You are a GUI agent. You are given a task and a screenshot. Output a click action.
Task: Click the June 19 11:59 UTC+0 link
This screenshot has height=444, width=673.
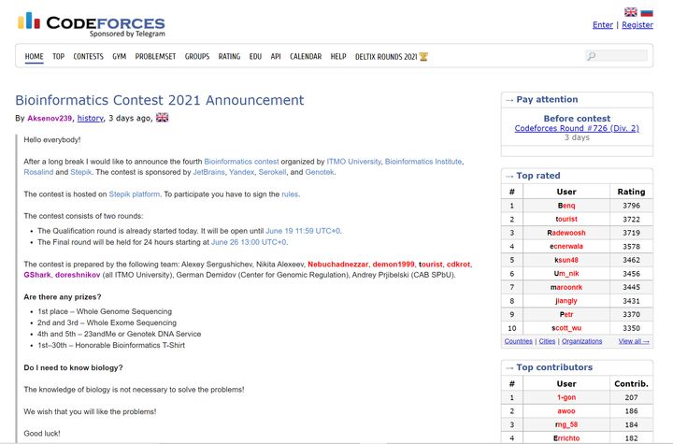click(303, 231)
